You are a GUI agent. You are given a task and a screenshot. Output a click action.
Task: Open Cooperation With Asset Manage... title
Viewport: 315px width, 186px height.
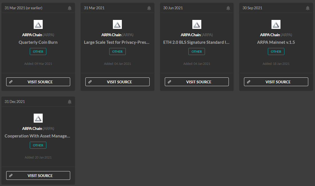click(x=37, y=136)
